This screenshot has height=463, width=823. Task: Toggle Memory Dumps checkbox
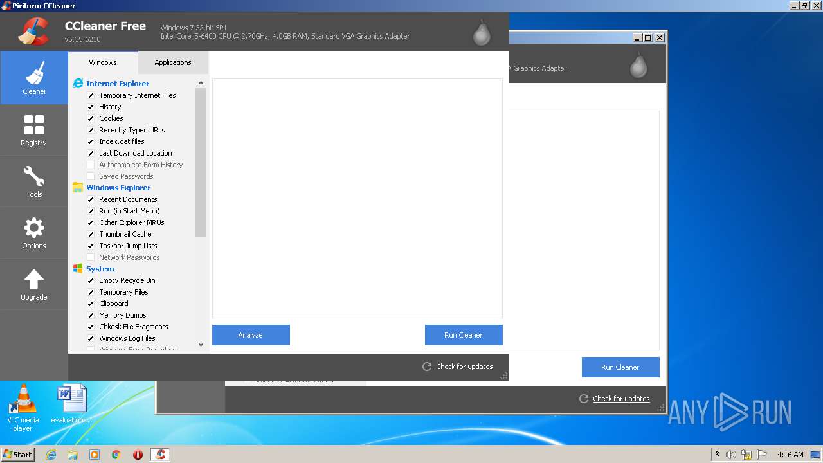pos(91,315)
